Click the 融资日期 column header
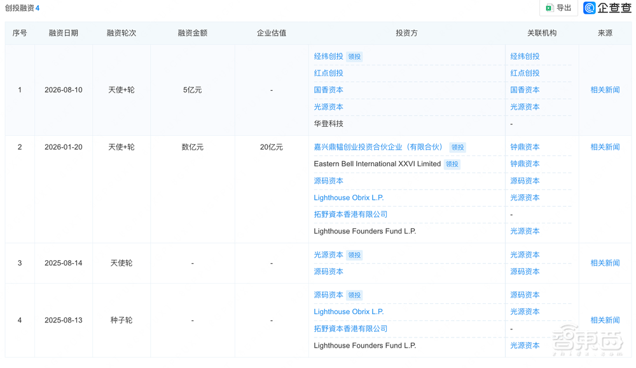The width and height of the screenshot is (636, 368). point(63,33)
